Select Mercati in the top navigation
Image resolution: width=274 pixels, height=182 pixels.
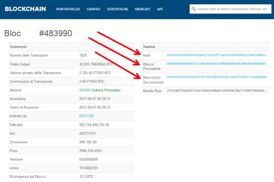point(143,9)
